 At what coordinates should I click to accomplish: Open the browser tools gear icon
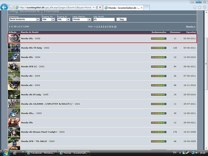coord(205,7)
